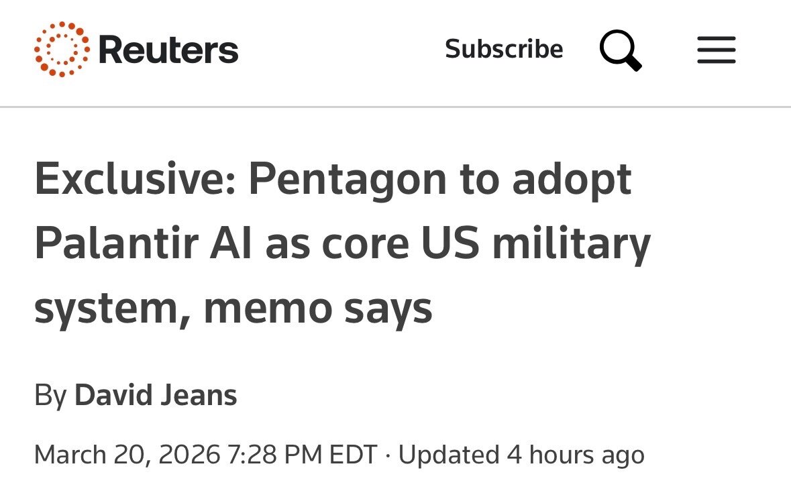Image resolution: width=791 pixels, height=501 pixels.
Task: Click the word "Exclusive:" in the headline
Action: coord(133,179)
